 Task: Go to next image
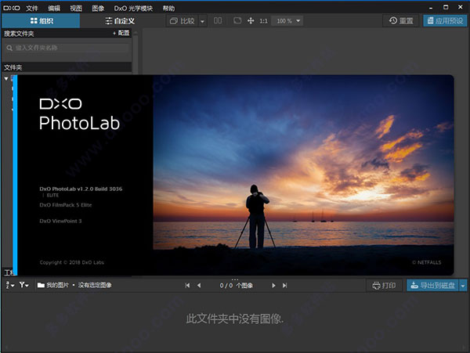point(273,286)
